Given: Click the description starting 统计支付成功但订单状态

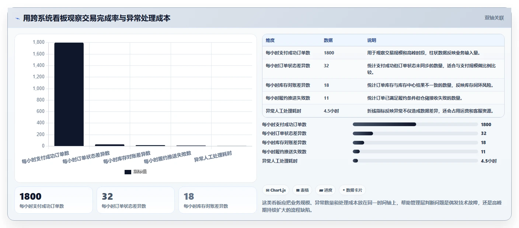Looking at the screenshot, I should click(431, 69).
